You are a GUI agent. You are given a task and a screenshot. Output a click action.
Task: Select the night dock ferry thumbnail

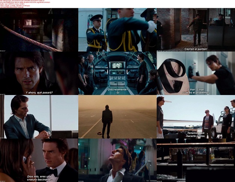[196, 160]
